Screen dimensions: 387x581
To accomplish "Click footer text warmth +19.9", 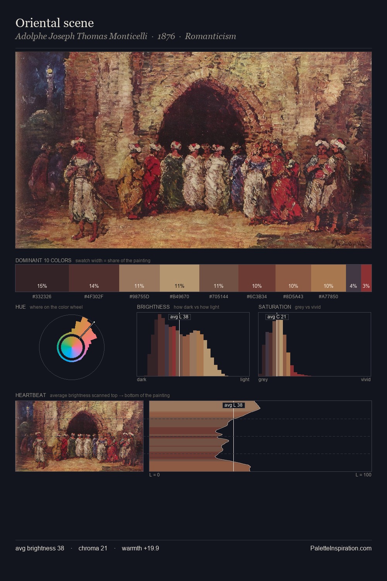I will 140,548.
